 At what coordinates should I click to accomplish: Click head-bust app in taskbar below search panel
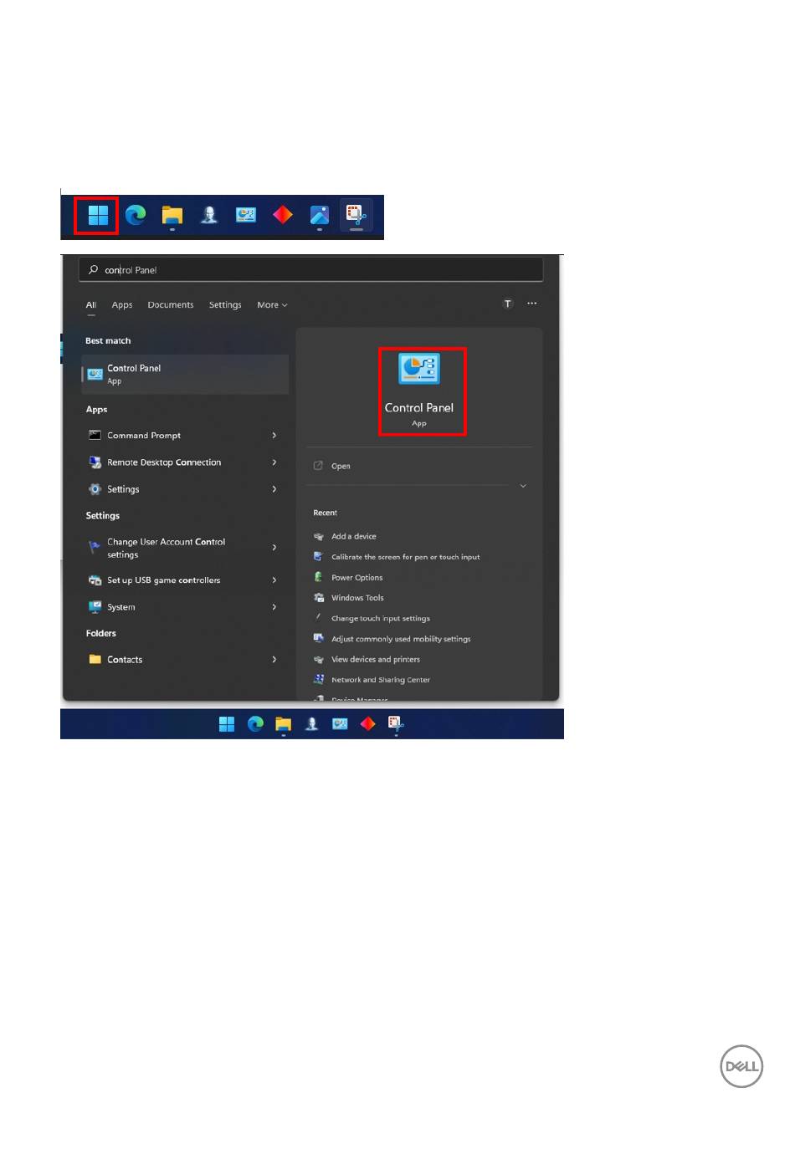[x=311, y=724]
